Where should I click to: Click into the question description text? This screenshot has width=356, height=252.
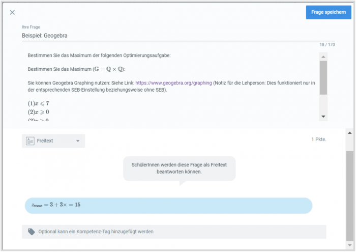(171, 87)
